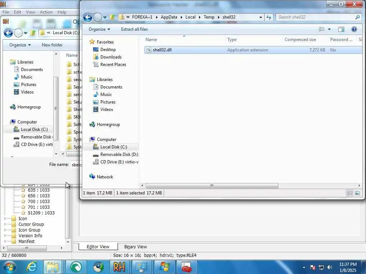Switch to the Binary View tab
Viewport: 366px width, 274px height.
135,247
